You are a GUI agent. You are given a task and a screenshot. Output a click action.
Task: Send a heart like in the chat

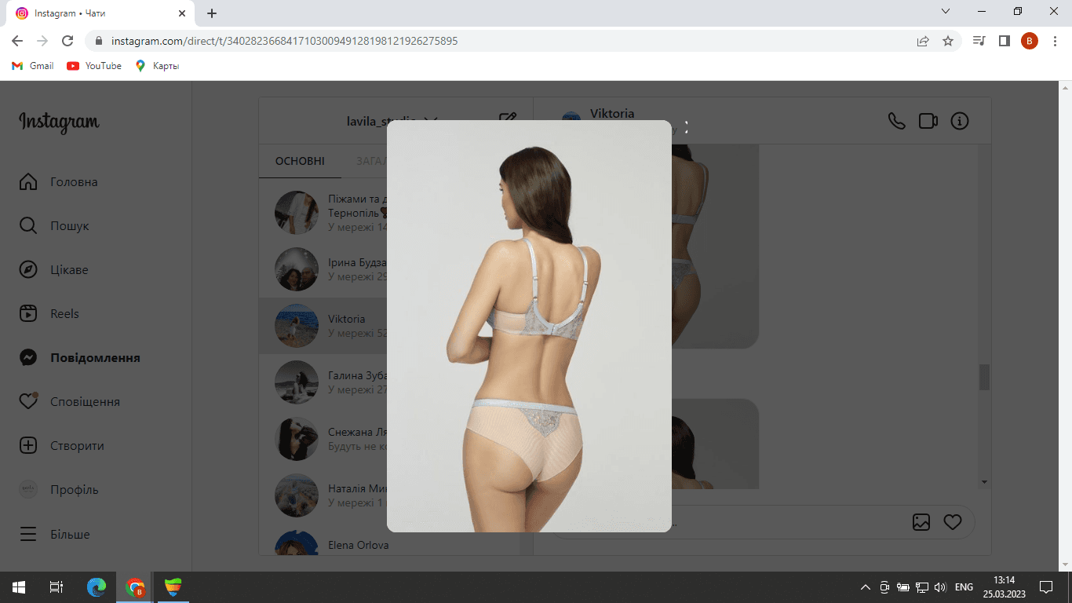953,522
